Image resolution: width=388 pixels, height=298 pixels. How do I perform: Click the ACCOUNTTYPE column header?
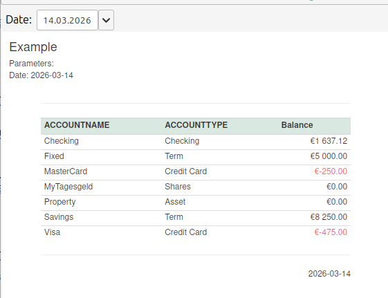[x=196, y=125]
